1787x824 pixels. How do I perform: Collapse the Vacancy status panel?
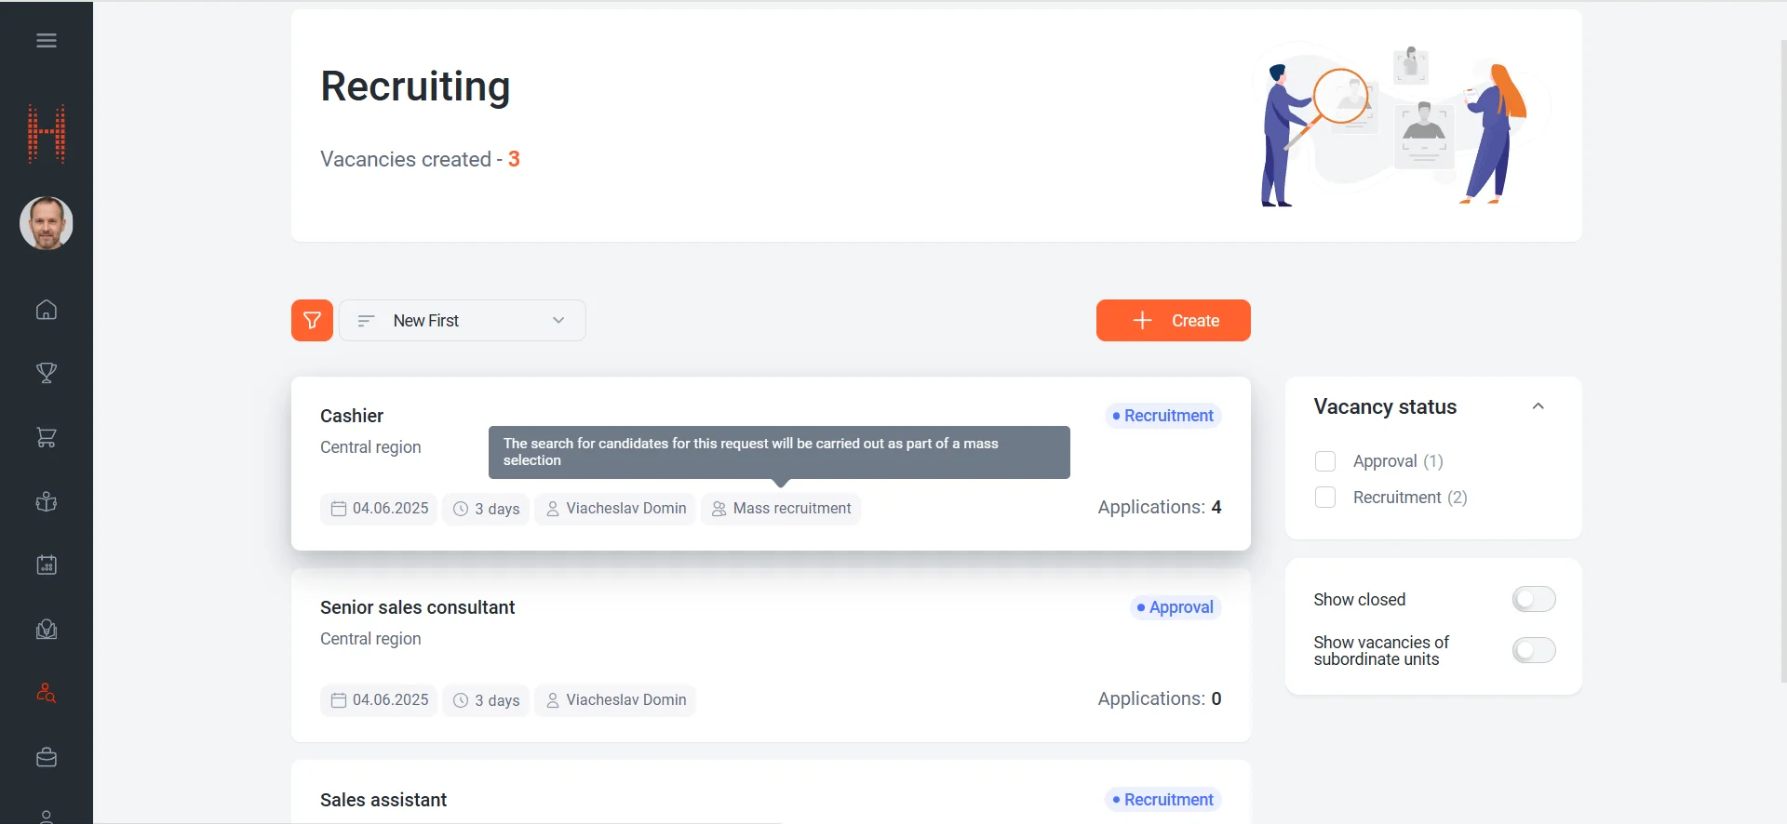(1538, 406)
